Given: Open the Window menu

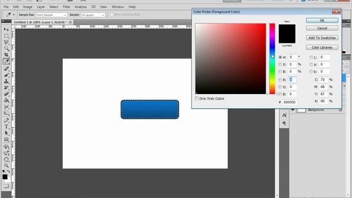Looking at the screenshot, I should coord(118,7).
